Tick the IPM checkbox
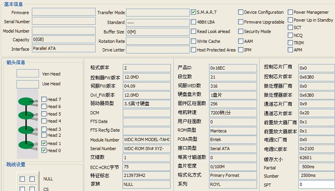This screenshot has width=335, height=191. (x=241, y=50)
